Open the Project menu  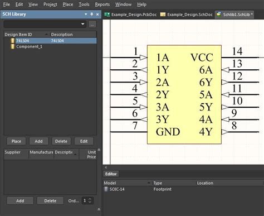coord(50,4)
